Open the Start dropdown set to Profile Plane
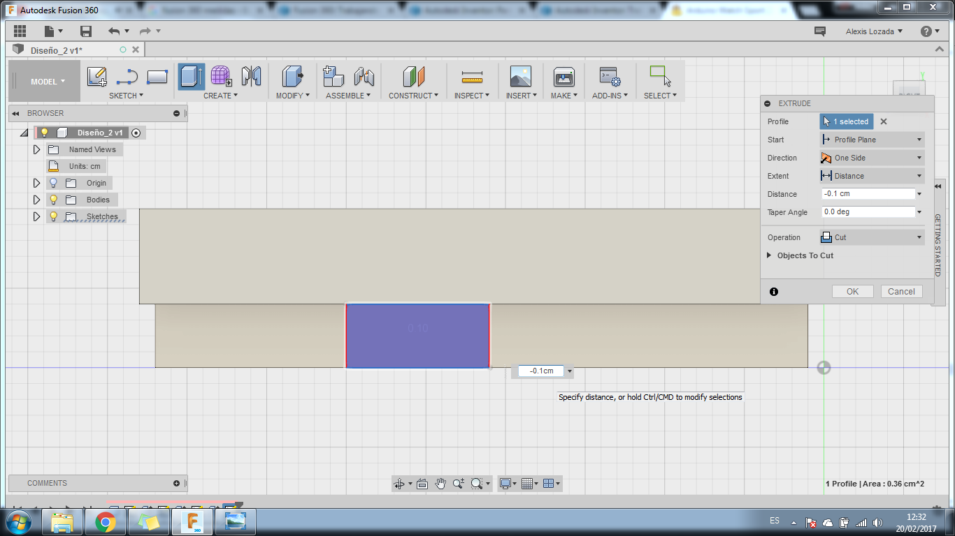This screenshot has height=536, width=955. click(872, 140)
